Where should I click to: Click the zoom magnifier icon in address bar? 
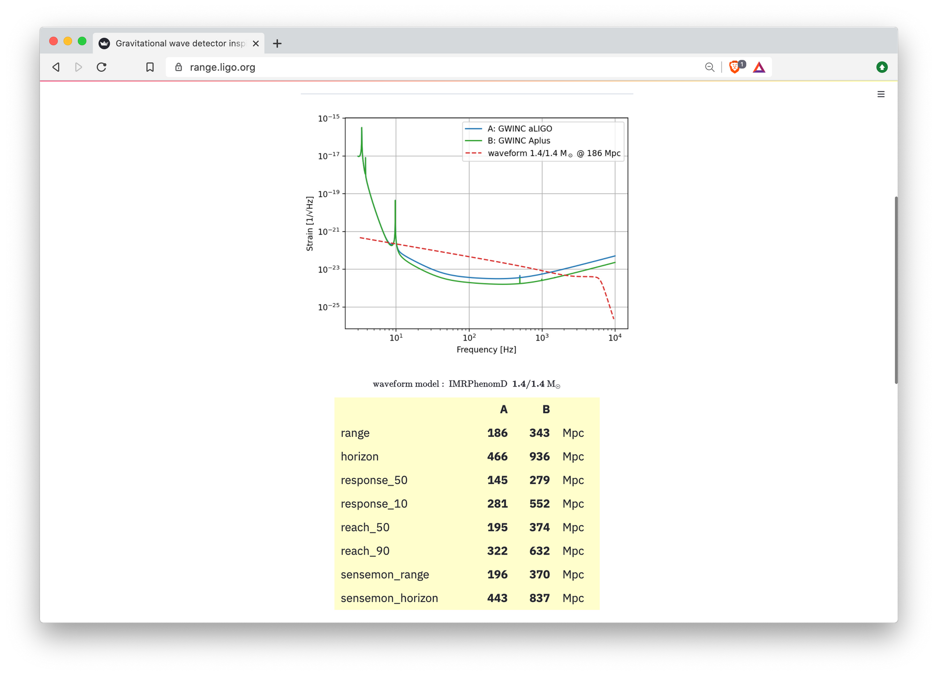point(710,67)
